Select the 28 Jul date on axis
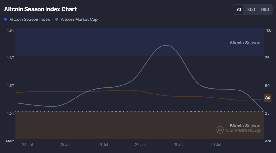The width and height of the screenshot is (276, 153). click(x=178, y=144)
